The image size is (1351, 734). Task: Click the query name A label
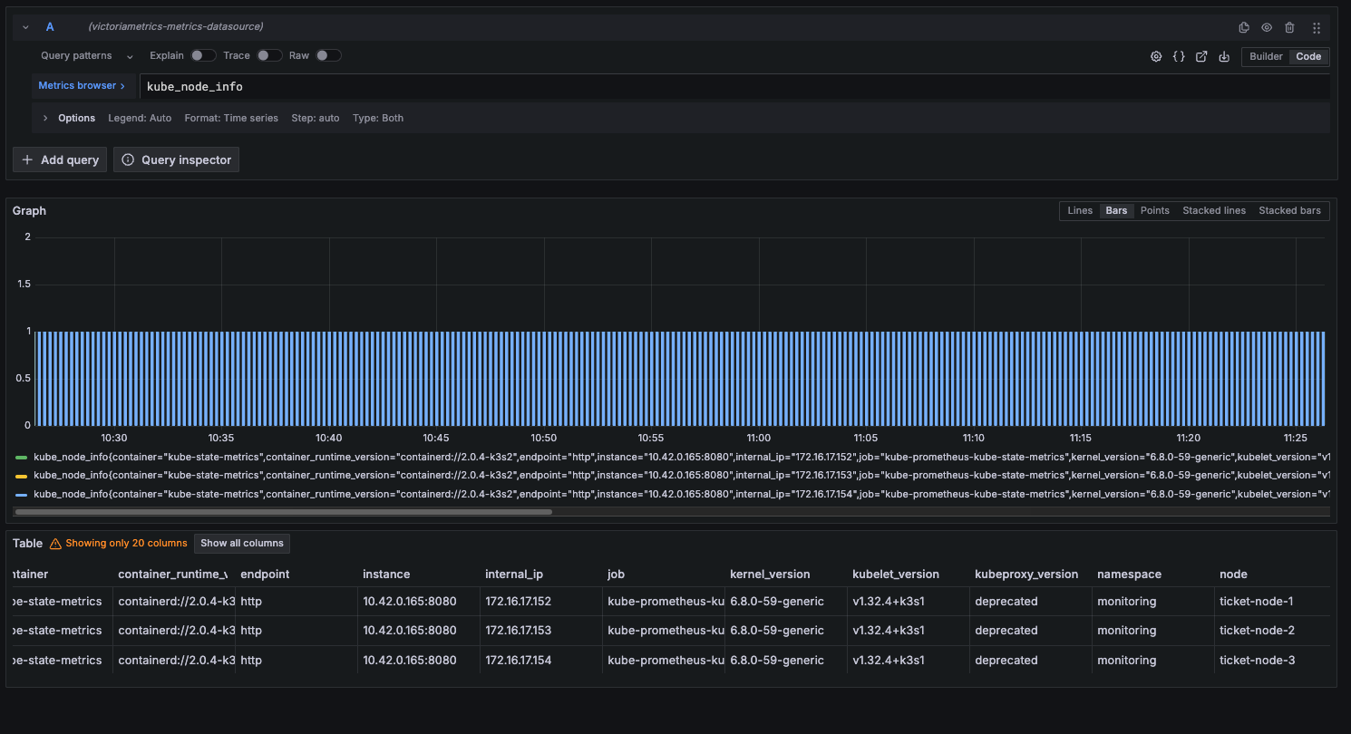(50, 27)
